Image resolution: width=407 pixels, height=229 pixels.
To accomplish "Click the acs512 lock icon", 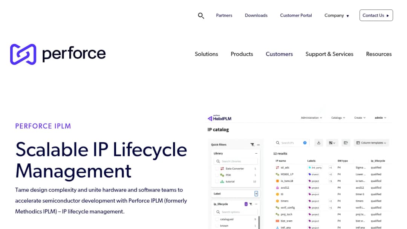I will 277,188.
